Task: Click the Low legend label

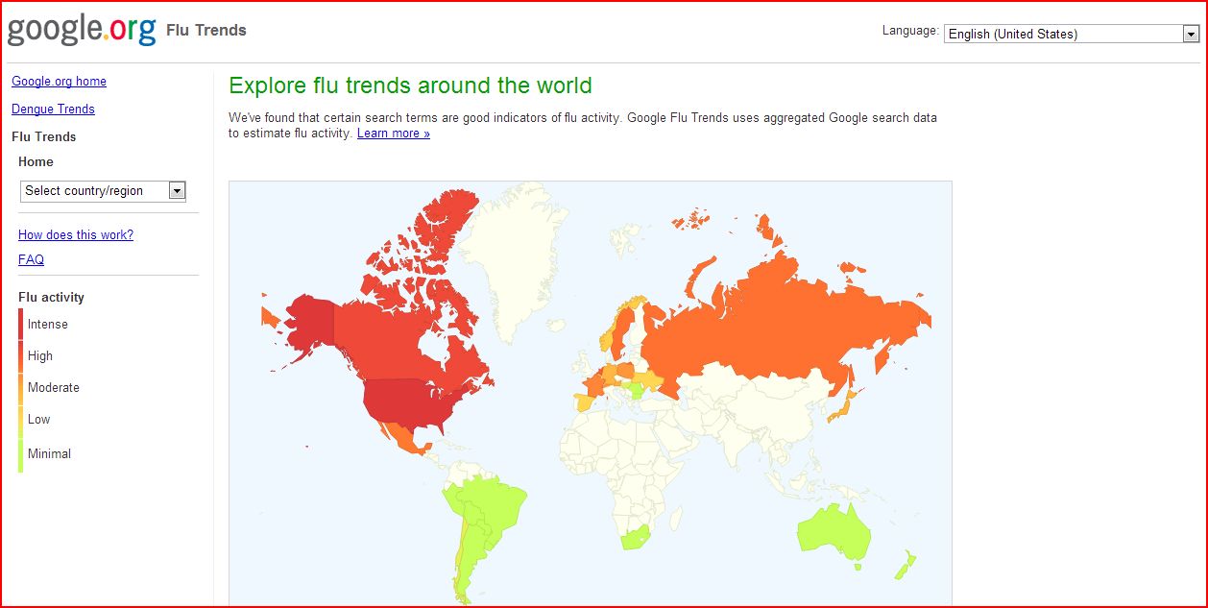Action: click(38, 420)
